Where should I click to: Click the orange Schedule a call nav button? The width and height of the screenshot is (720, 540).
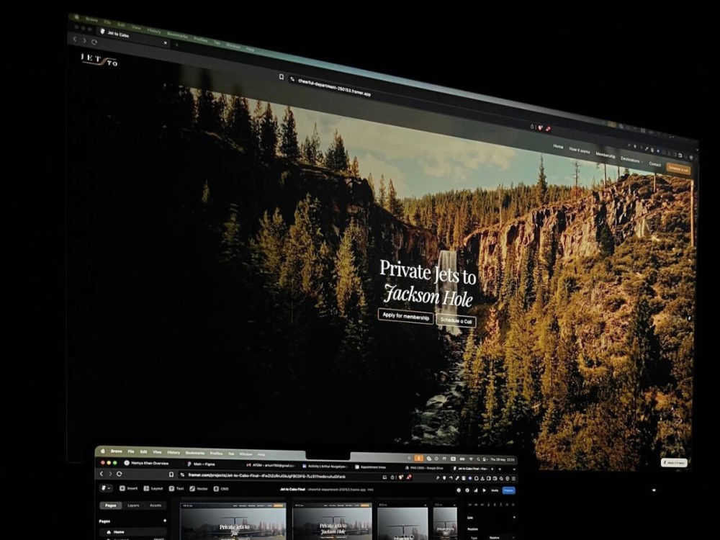click(678, 169)
